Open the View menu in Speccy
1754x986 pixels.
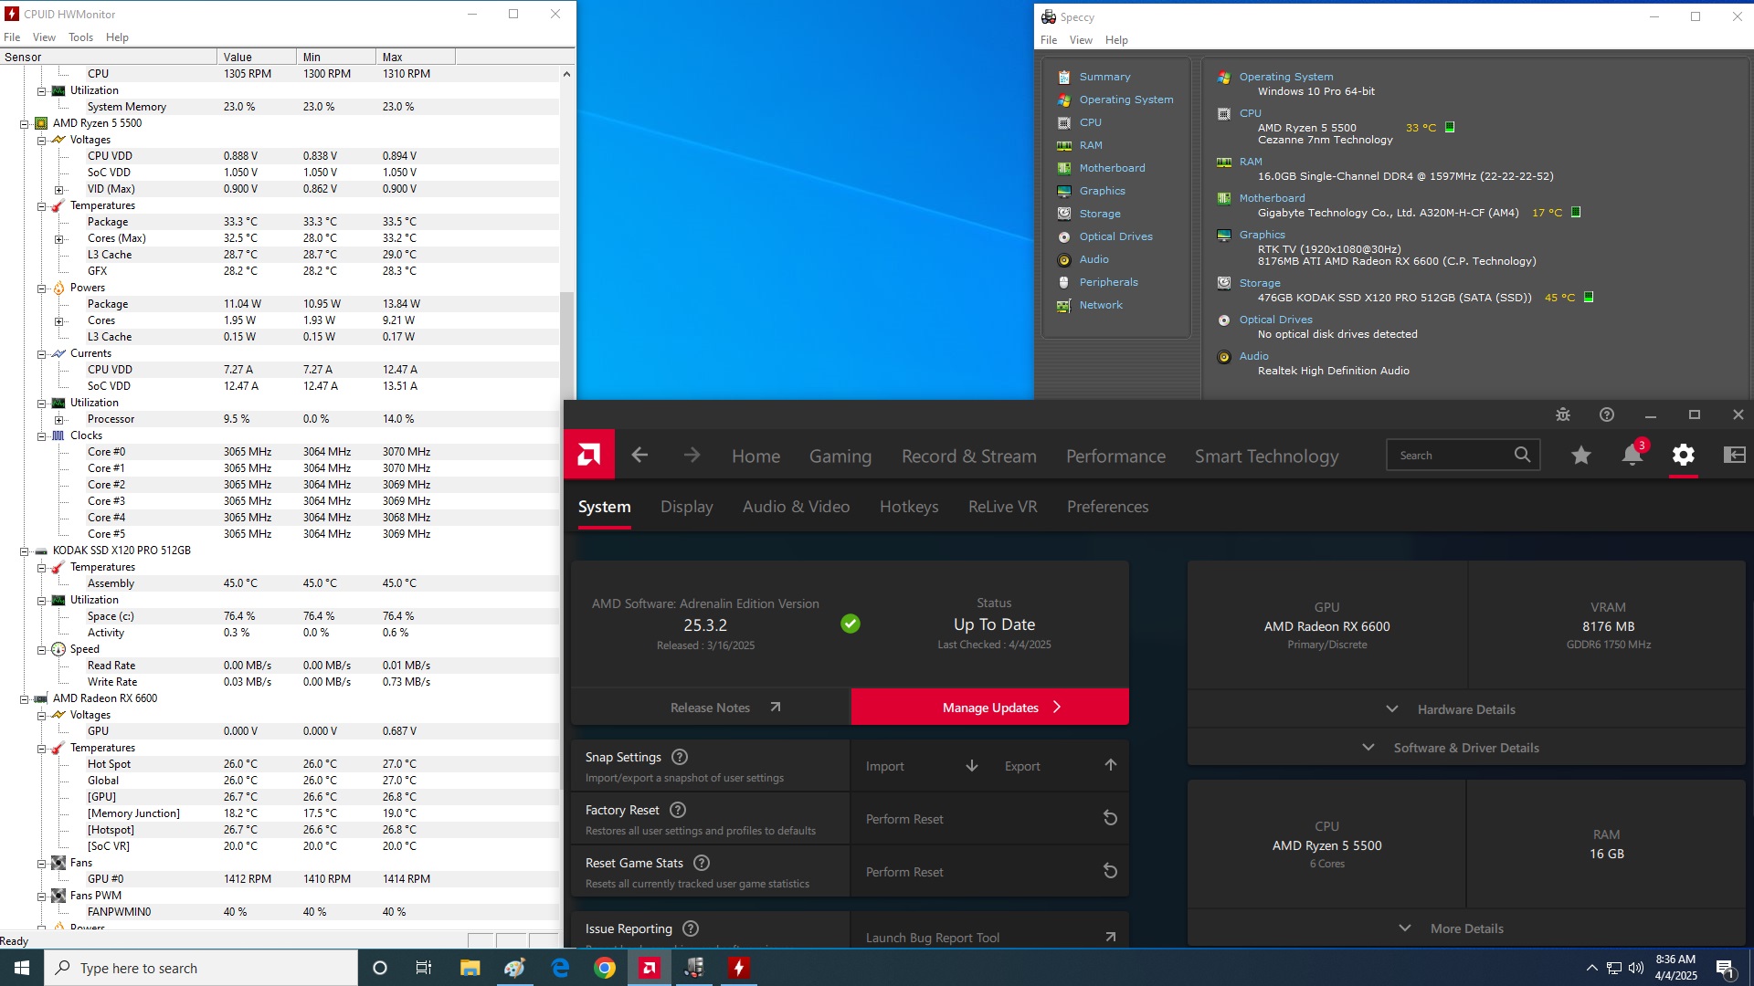click(x=1081, y=40)
